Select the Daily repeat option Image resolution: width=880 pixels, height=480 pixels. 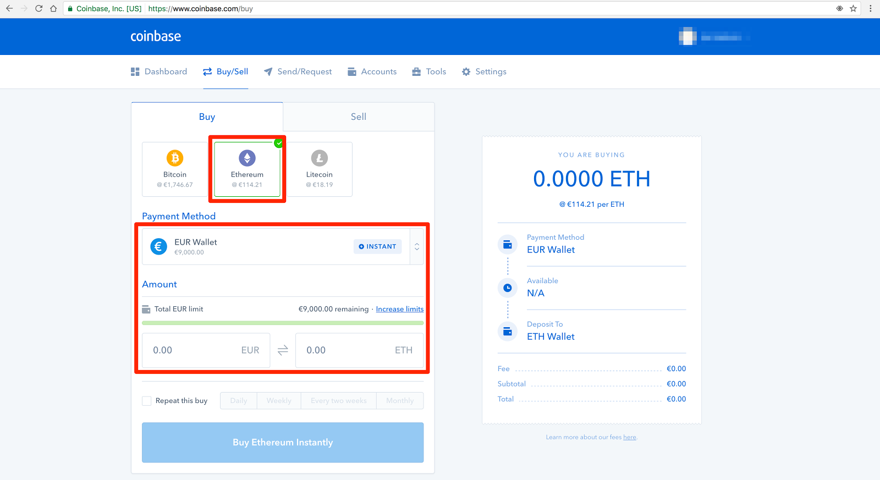point(239,401)
